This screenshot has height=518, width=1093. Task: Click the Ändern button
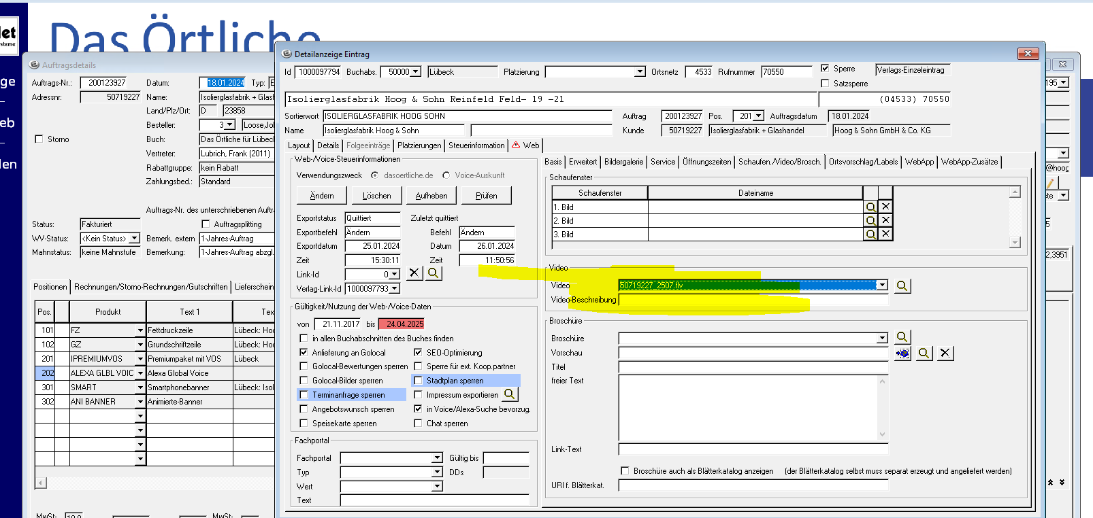tap(322, 195)
